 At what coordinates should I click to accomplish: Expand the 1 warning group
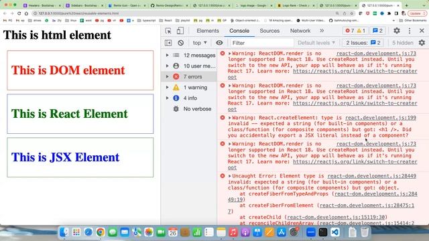(167, 88)
